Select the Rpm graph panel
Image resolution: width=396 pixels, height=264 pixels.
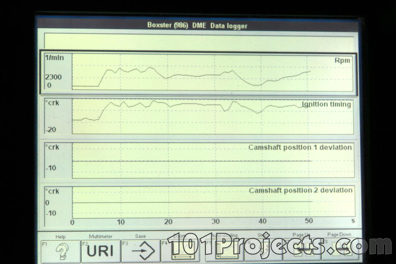click(x=198, y=73)
